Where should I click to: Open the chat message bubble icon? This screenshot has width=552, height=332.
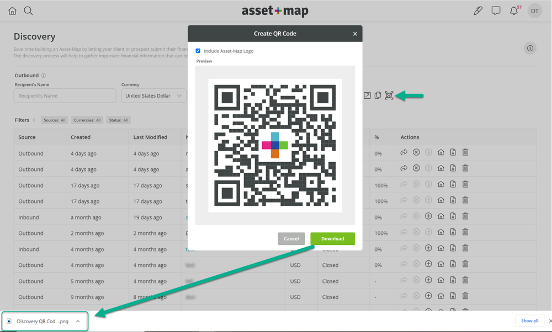tap(496, 10)
